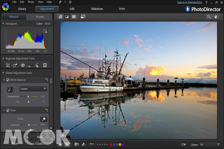Open the Photo menu
Viewport: 224px width, 149px height.
point(31,2)
